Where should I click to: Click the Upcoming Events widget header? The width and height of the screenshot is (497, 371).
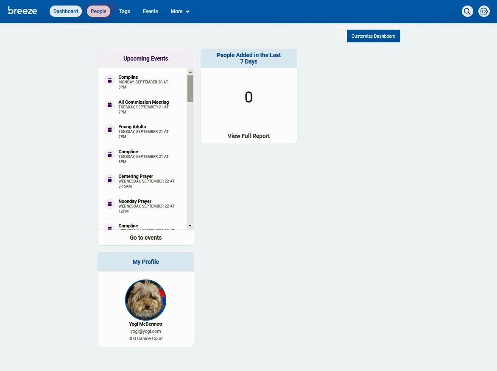146,58
